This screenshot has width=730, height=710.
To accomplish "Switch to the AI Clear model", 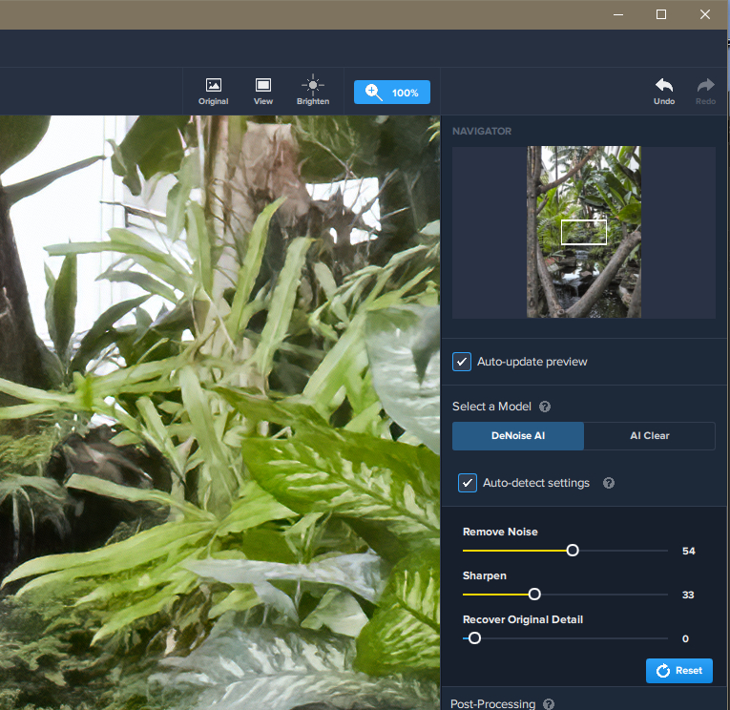I will (649, 436).
